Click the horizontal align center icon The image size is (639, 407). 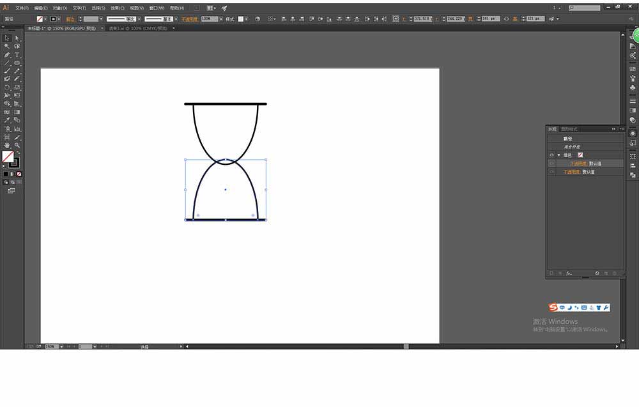[x=293, y=19]
